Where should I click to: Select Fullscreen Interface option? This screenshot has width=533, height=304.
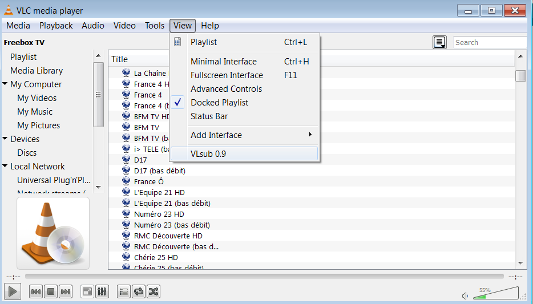[244, 75]
